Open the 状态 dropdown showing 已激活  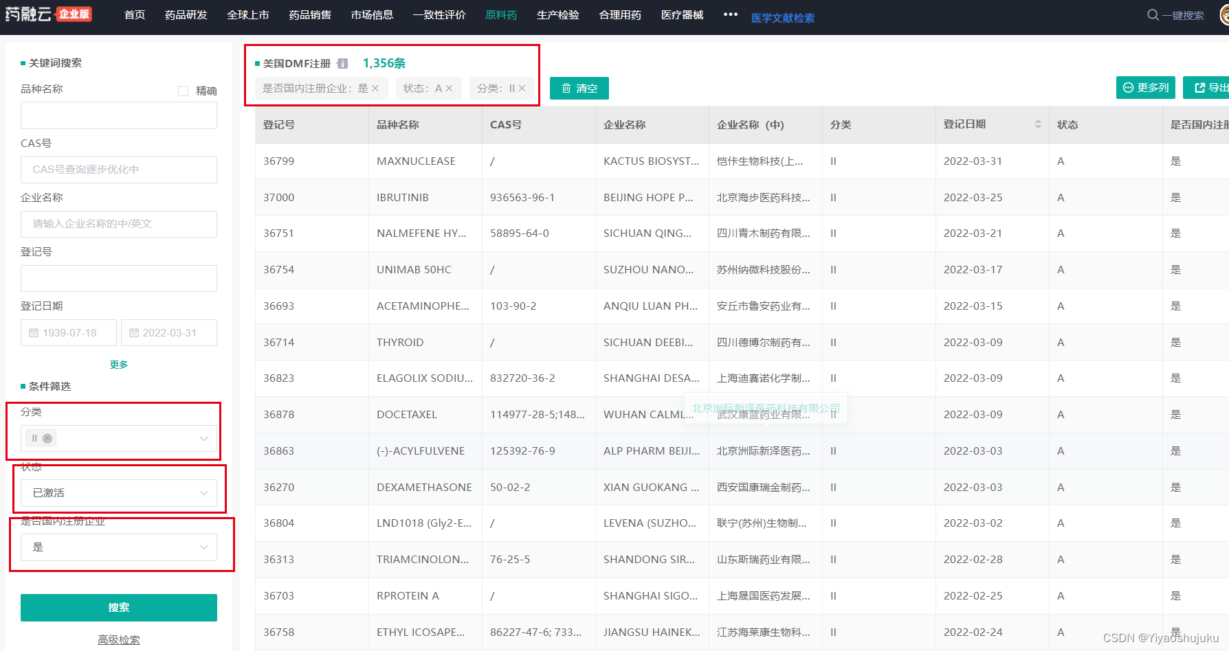coord(119,492)
